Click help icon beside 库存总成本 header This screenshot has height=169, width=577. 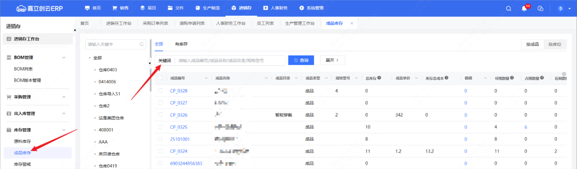pos(446,78)
